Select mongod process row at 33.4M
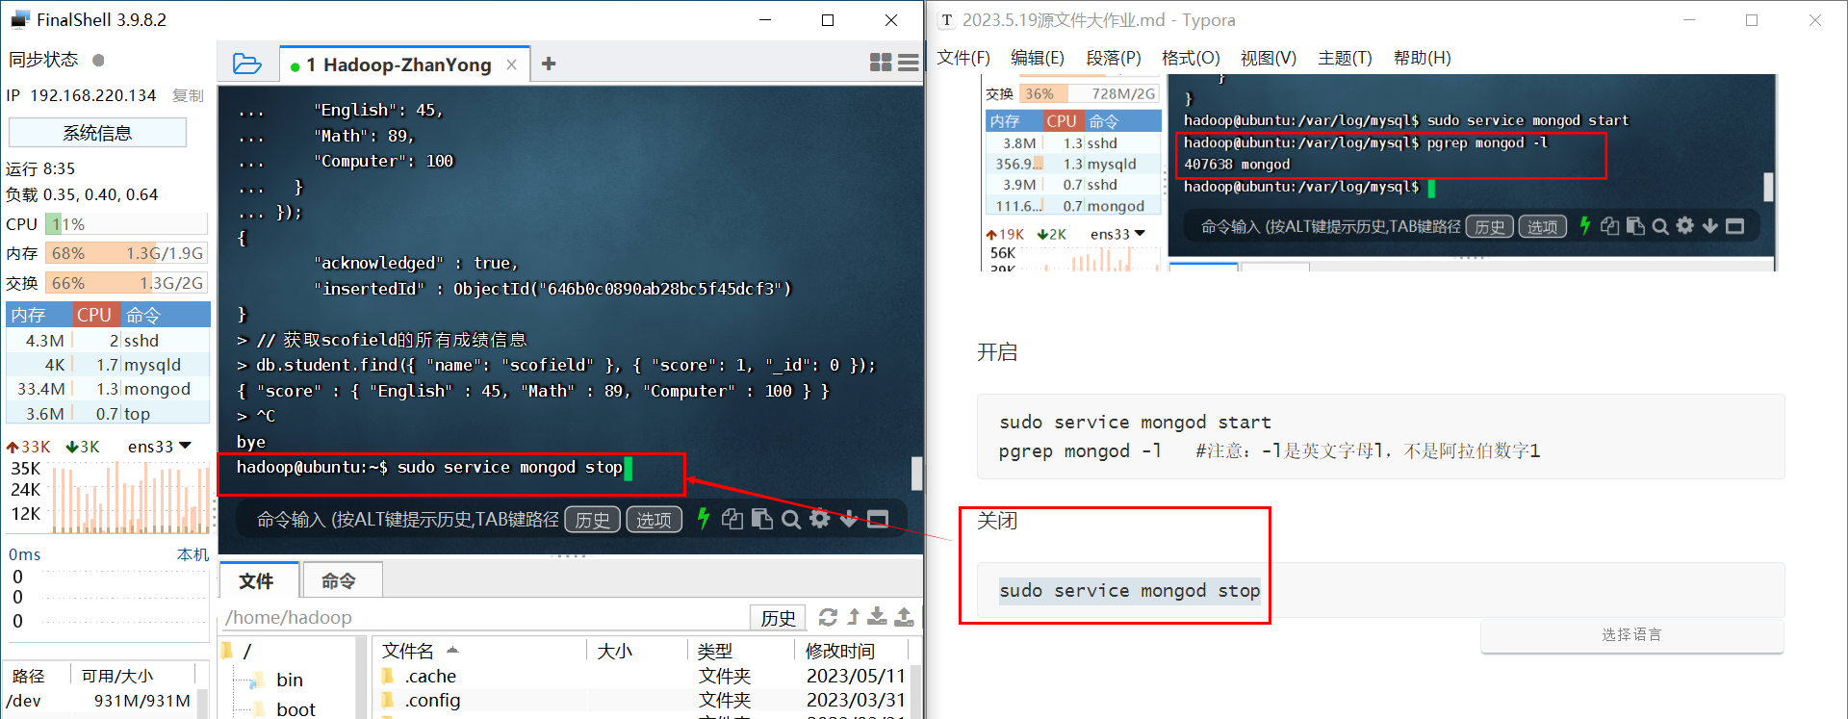Viewport: 1848px width, 719px height. (108, 389)
